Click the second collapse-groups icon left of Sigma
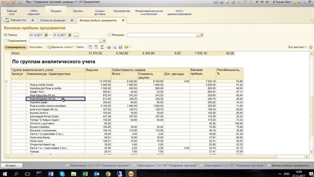The image size is (314, 177). coord(96,47)
